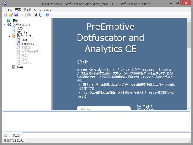This screenshot has width=193, height=145.
Task: Click the scroll down arrow of content pane
Action: point(189,108)
